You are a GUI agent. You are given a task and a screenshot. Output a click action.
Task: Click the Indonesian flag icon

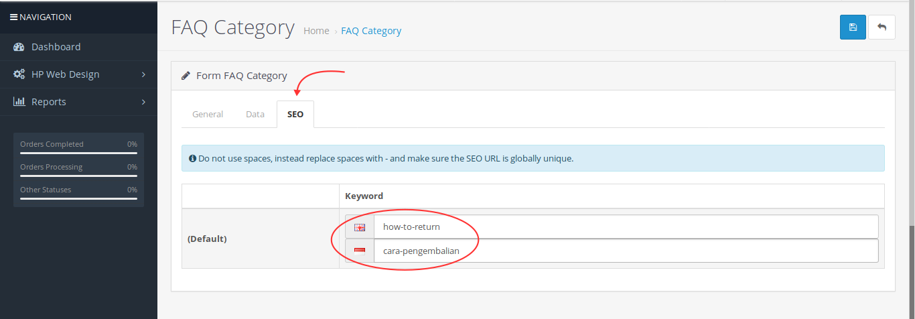[x=360, y=251]
